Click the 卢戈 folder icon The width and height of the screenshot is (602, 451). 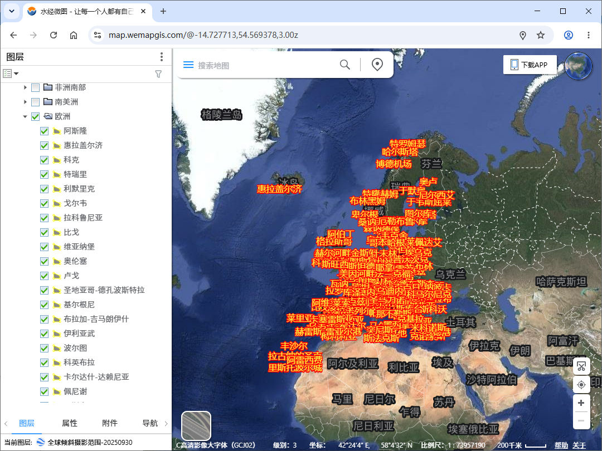click(x=57, y=276)
